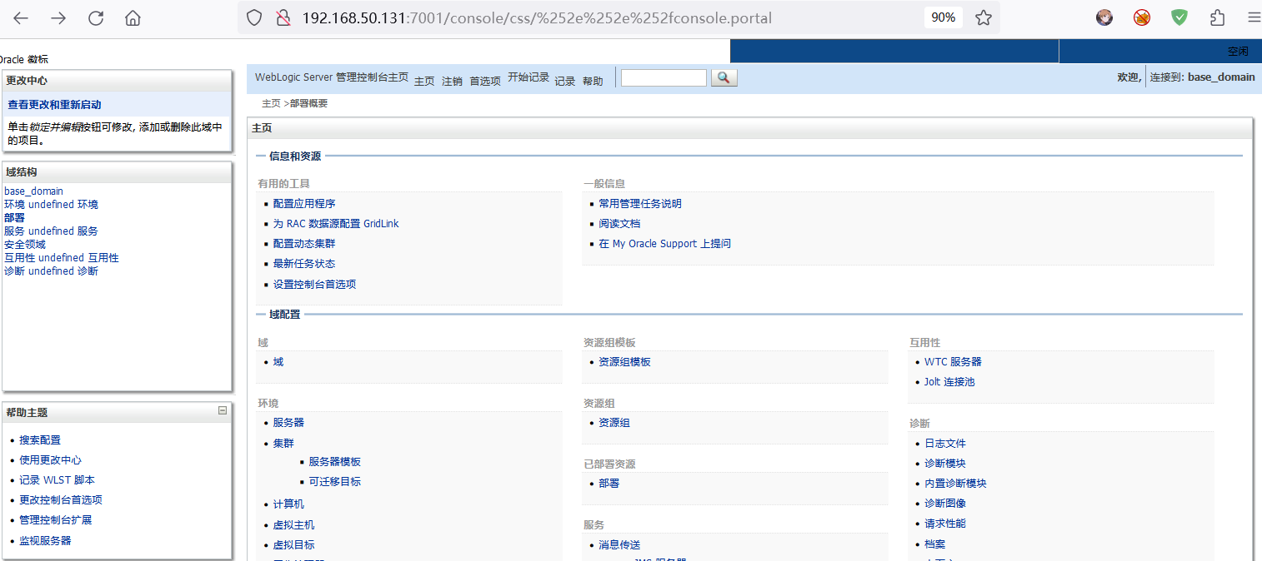Open 搜索配置 help topic
This screenshot has height=561, width=1262.
coord(40,440)
